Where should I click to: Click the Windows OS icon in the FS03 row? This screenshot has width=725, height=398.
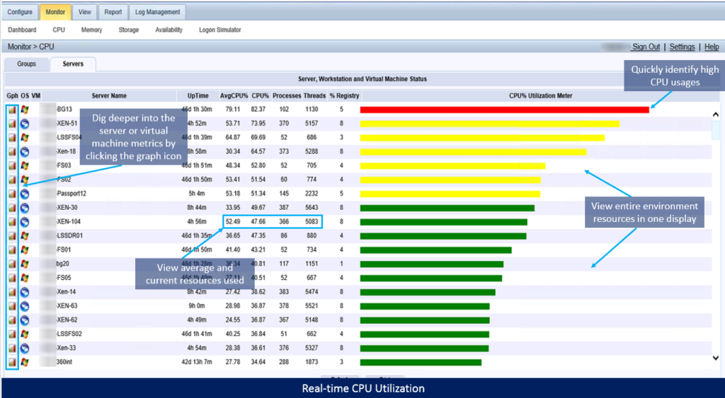[25, 165]
